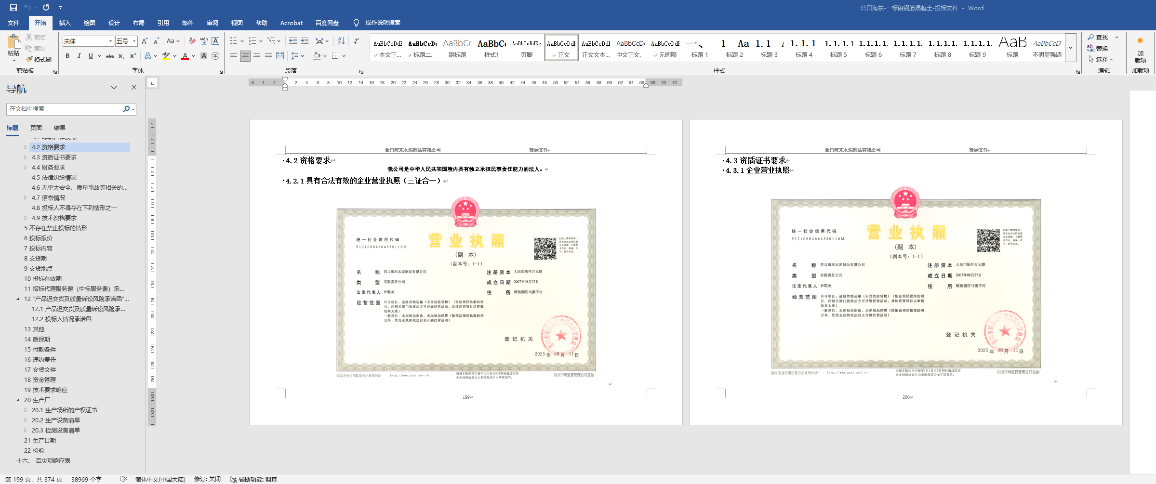
Task: Click the 加载项 (add-ins) icon
Action: [1140, 50]
